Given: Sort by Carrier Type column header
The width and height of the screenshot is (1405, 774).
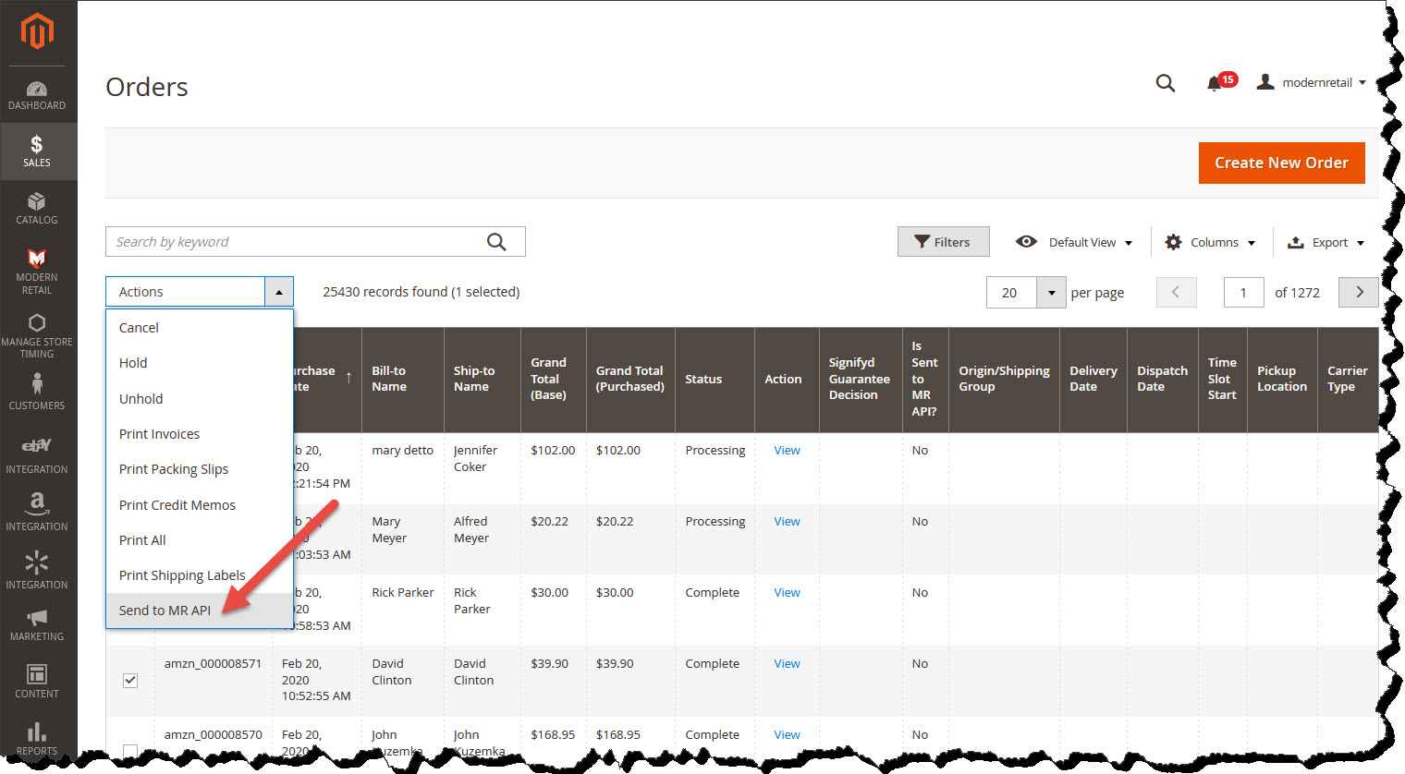Looking at the screenshot, I should (1348, 379).
